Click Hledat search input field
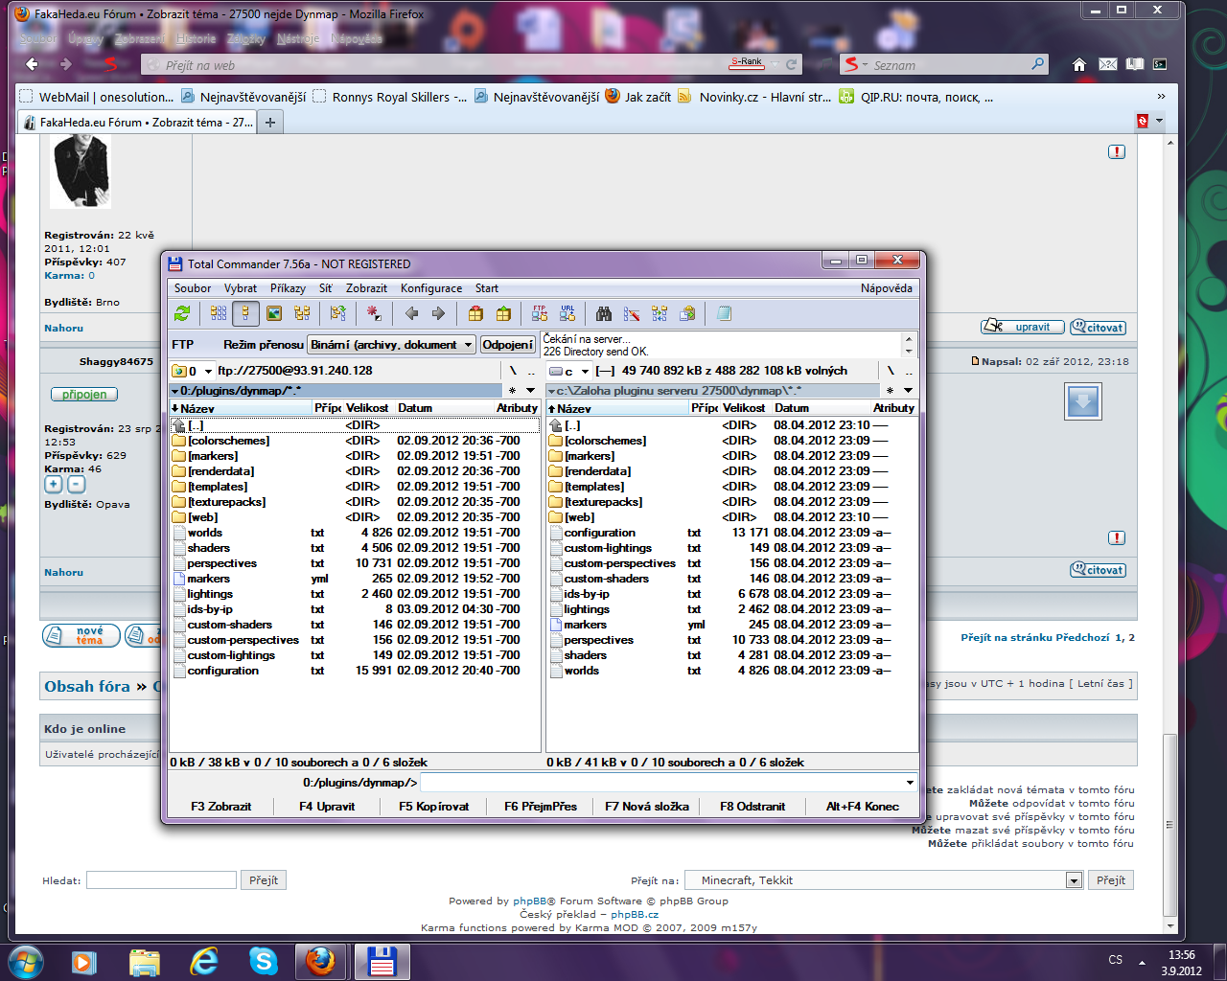Viewport: 1227px width, 981px height. [x=161, y=880]
